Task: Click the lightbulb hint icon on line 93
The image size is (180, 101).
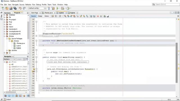Action: click(x=34, y=69)
